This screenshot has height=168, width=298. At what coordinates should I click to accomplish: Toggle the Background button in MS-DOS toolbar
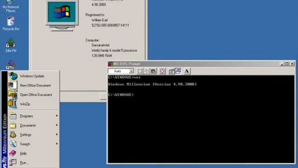pos(178,71)
